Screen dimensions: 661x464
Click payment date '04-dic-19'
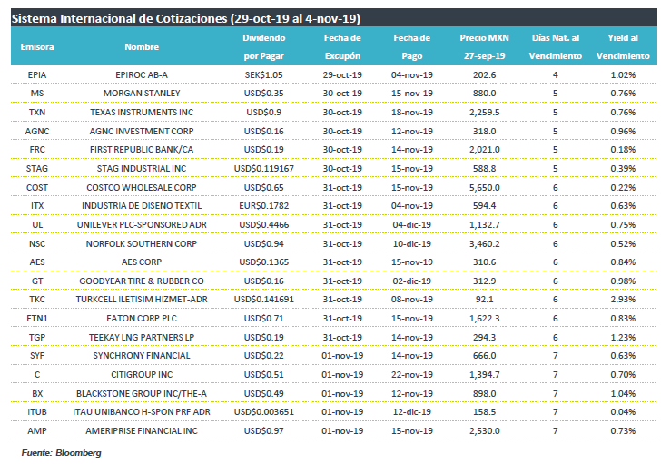(x=412, y=224)
